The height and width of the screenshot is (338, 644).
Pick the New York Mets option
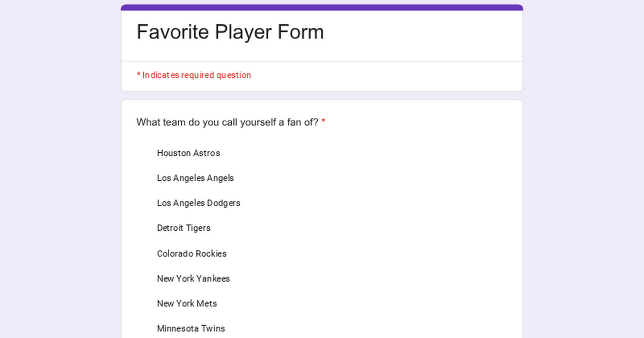pyautogui.click(x=187, y=304)
